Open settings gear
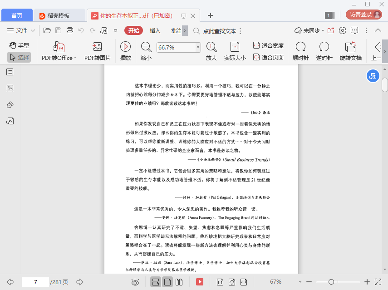Image resolution: width=388 pixels, height=290 pixels. point(343,30)
